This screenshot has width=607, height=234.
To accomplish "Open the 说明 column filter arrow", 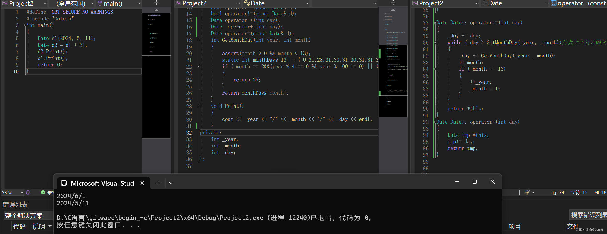I will pyautogui.click(x=50, y=226).
